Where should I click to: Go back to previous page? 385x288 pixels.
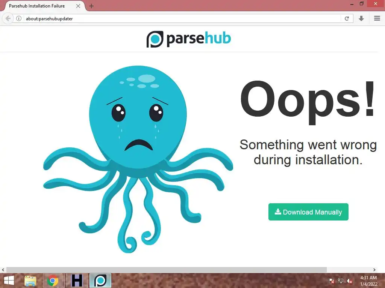point(8,18)
